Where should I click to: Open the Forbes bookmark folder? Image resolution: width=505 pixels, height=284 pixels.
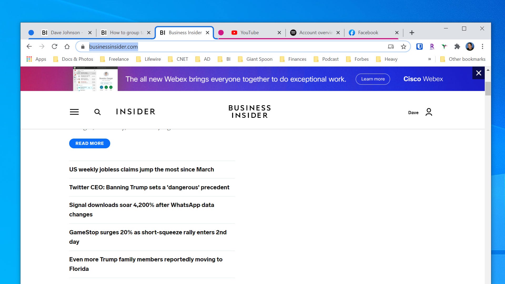click(357, 59)
